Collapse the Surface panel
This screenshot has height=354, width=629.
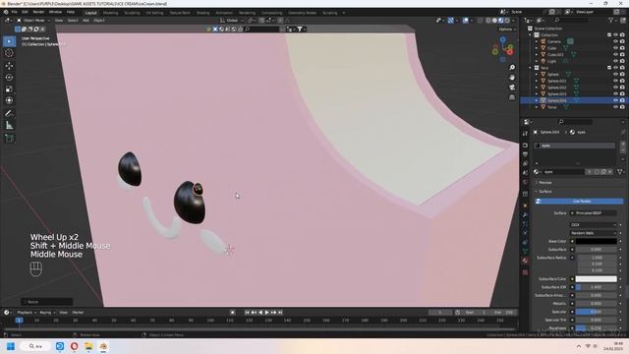(544, 192)
